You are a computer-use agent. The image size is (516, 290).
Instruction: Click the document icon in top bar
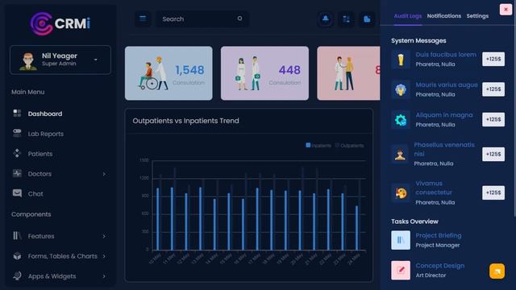pyautogui.click(x=367, y=19)
